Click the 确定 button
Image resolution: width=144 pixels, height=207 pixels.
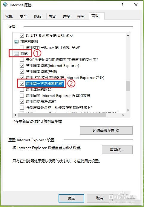point(71,198)
